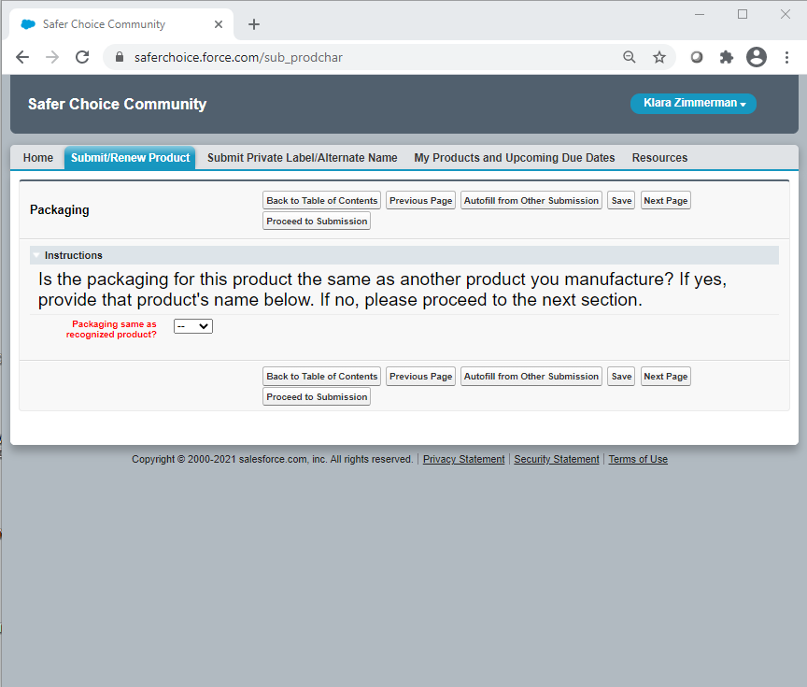Image resolution: width=807 pixels, height=687 pixels.
Task: Open My Products and Upcoming Due Dates tab
Action: (x=514, y=158)
